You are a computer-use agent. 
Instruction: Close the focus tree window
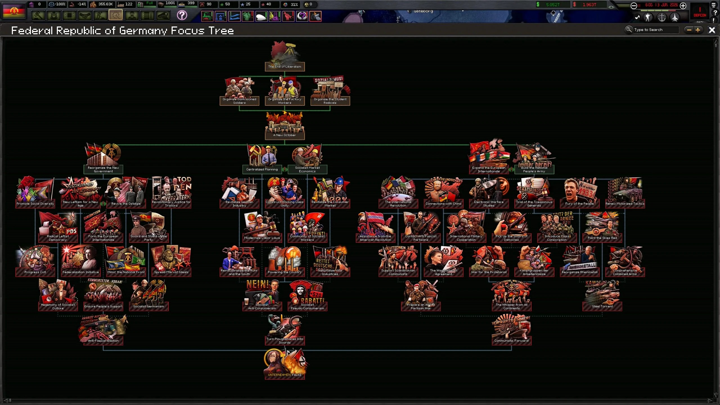(x=712, y=30)
